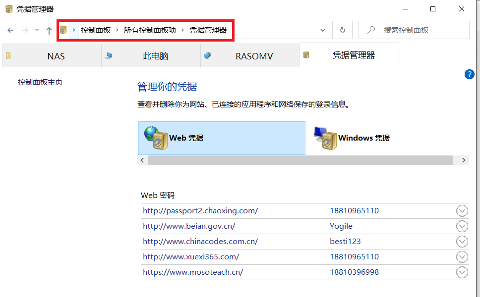Open passport2.chaoxing.com credential
Image resolution: width=480 pixels, height=297 pixels.
[200, 211]
